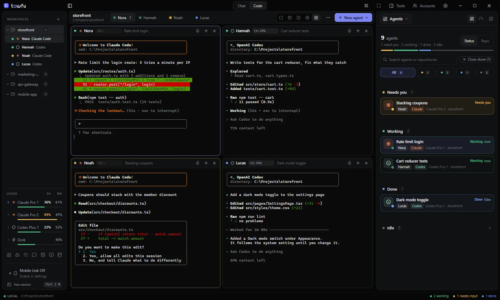Expand the api-gateway workspace
This screenshot has height=300, width=500.
tap(7, 84)
